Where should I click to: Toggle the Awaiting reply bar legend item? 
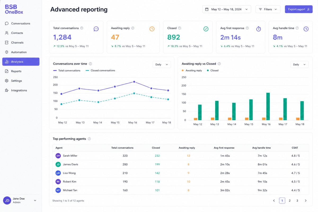click(x=192, y=70)
